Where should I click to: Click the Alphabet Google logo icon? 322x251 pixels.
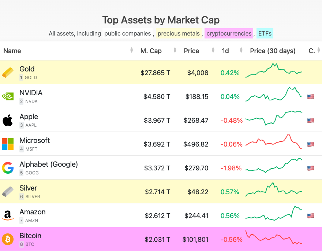pyautogui.click(x=8, y=168)
